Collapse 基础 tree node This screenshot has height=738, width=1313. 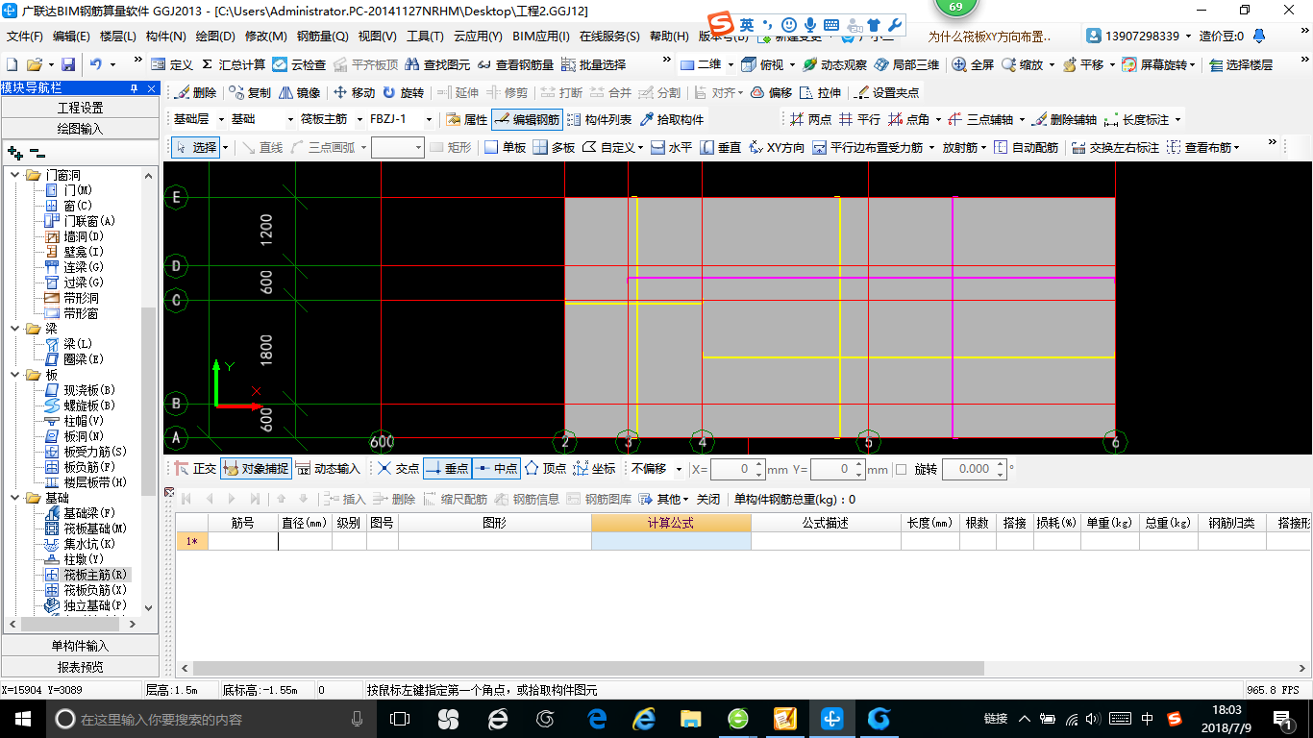click(14, 498)
